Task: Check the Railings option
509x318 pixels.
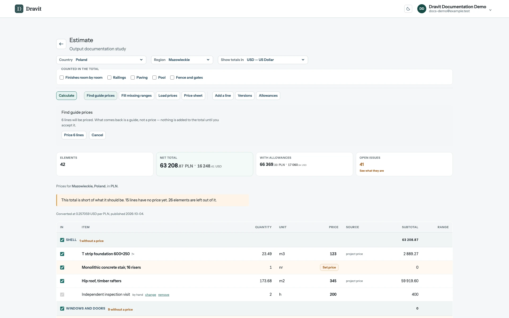Action: 109,78
